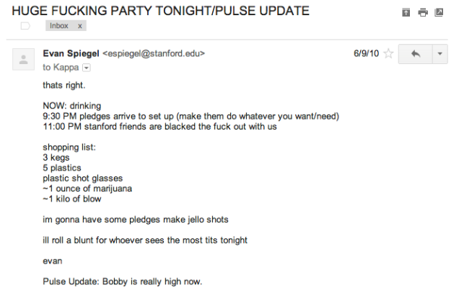This screenshot has width=459, height=288.
Task: Click the 6/9/10 date stamp
Action: click(x=366, y=53)
